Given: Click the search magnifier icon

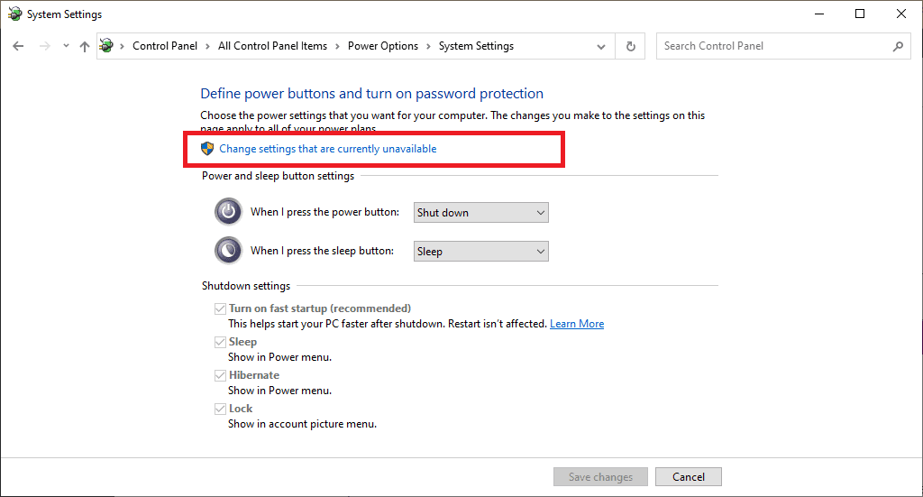Looking at the screenshot, I should click(898, 46).
